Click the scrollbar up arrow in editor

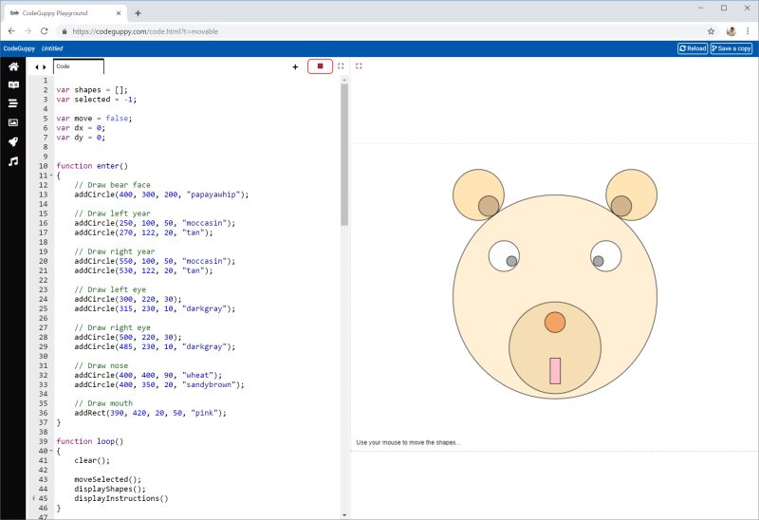(x=344, y=80)
